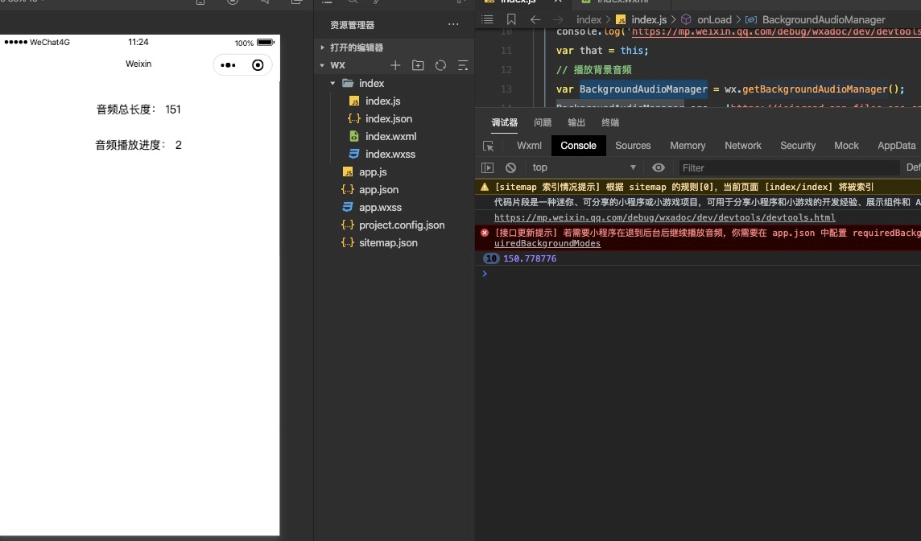This screenshot has width=921, height=541.
Task: Open the Wxml devtools tab
Action: 529,146
